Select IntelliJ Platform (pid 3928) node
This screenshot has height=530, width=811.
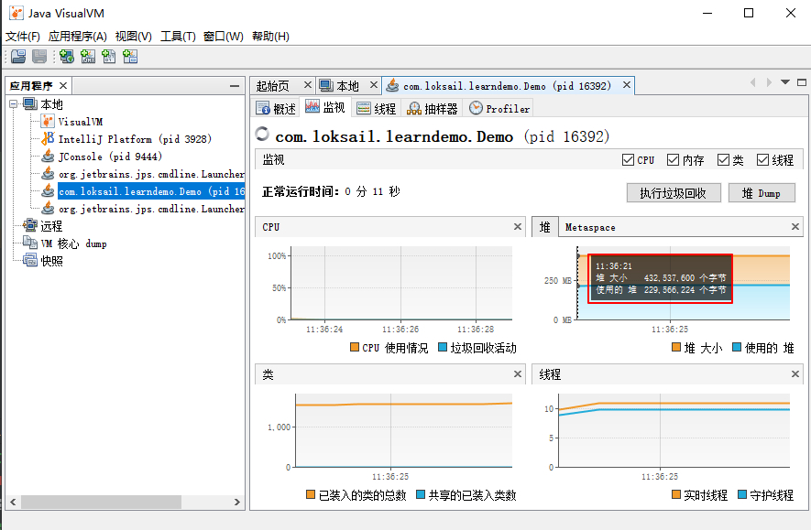click(135, 139)
